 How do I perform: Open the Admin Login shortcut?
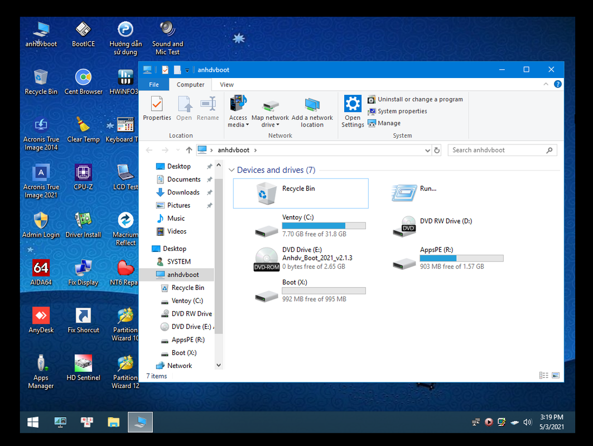[x=41, y=225]
